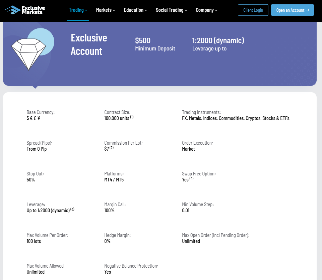
Task: Click the Market order execution value
Action: (188, 149)
